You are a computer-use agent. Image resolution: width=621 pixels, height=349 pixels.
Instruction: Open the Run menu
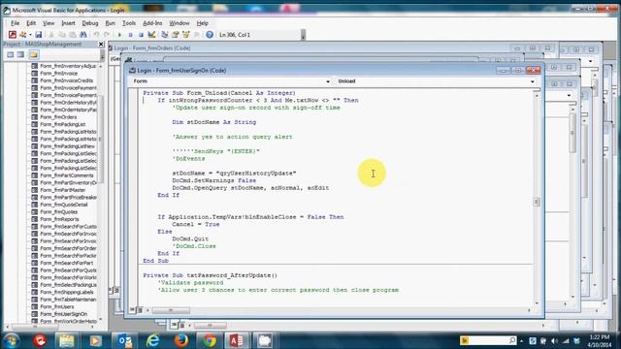[110, 23]
